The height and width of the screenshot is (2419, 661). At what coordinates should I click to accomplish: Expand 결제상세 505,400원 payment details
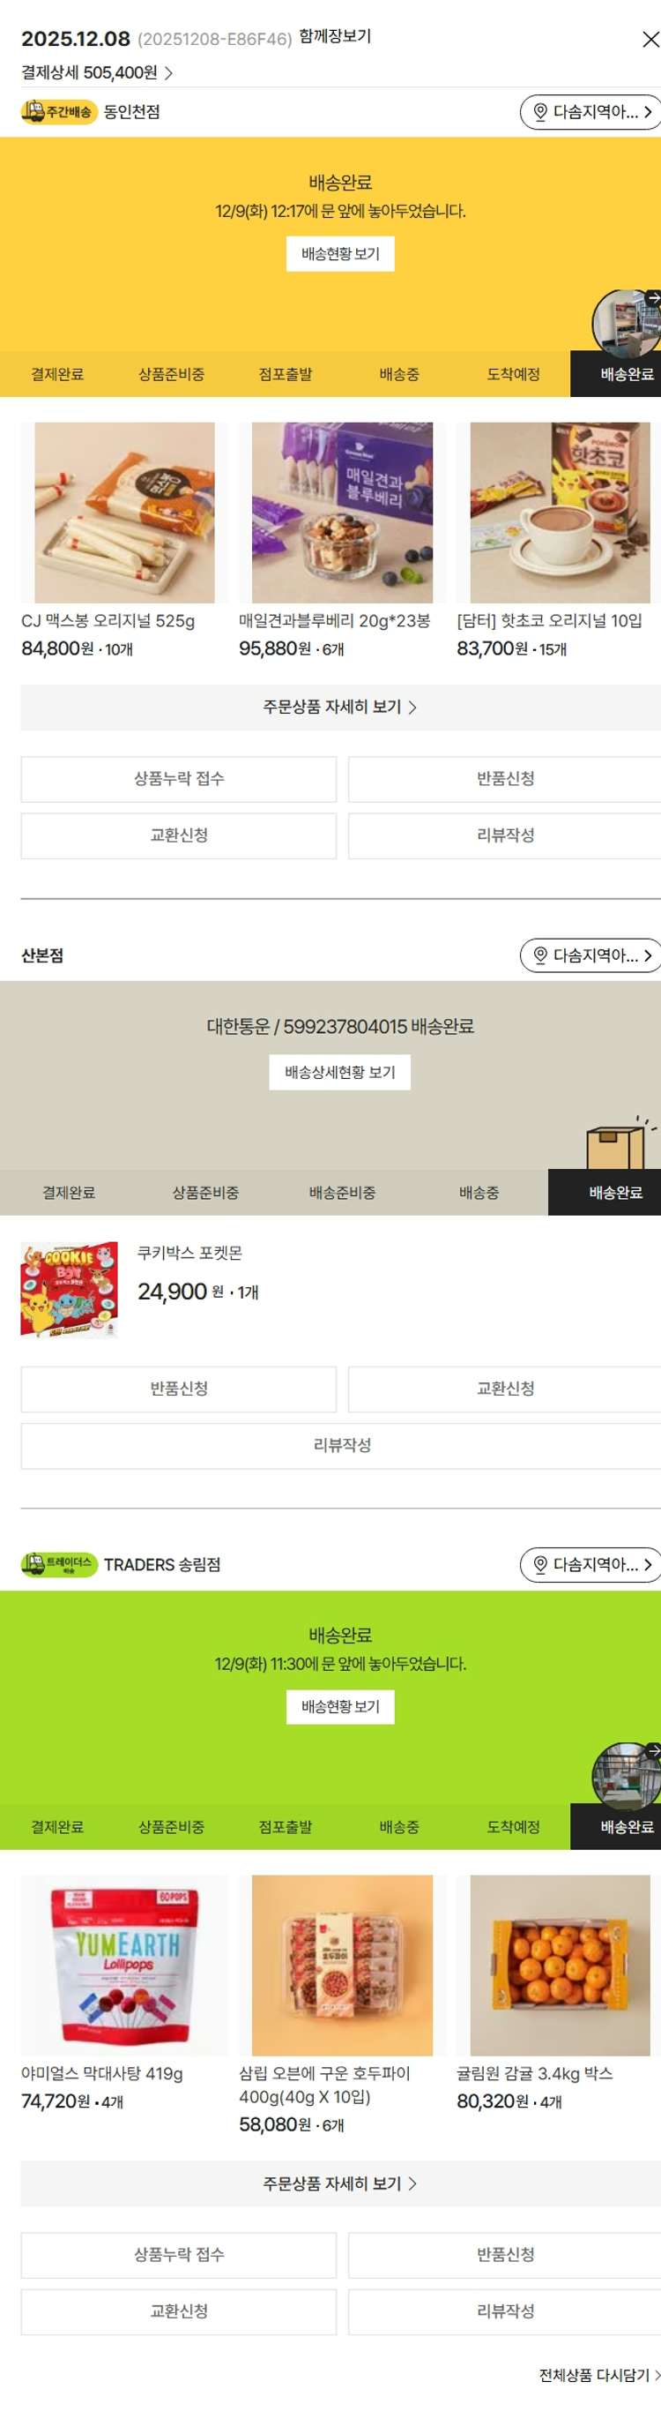(x=98, y=73)
